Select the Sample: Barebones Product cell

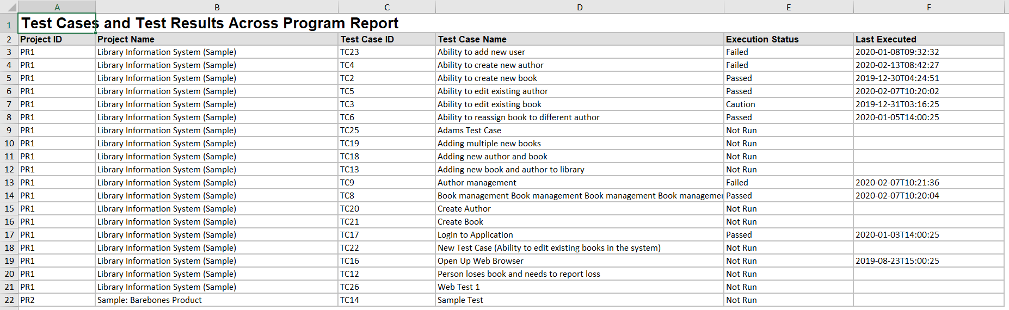(x=217, y=300)
